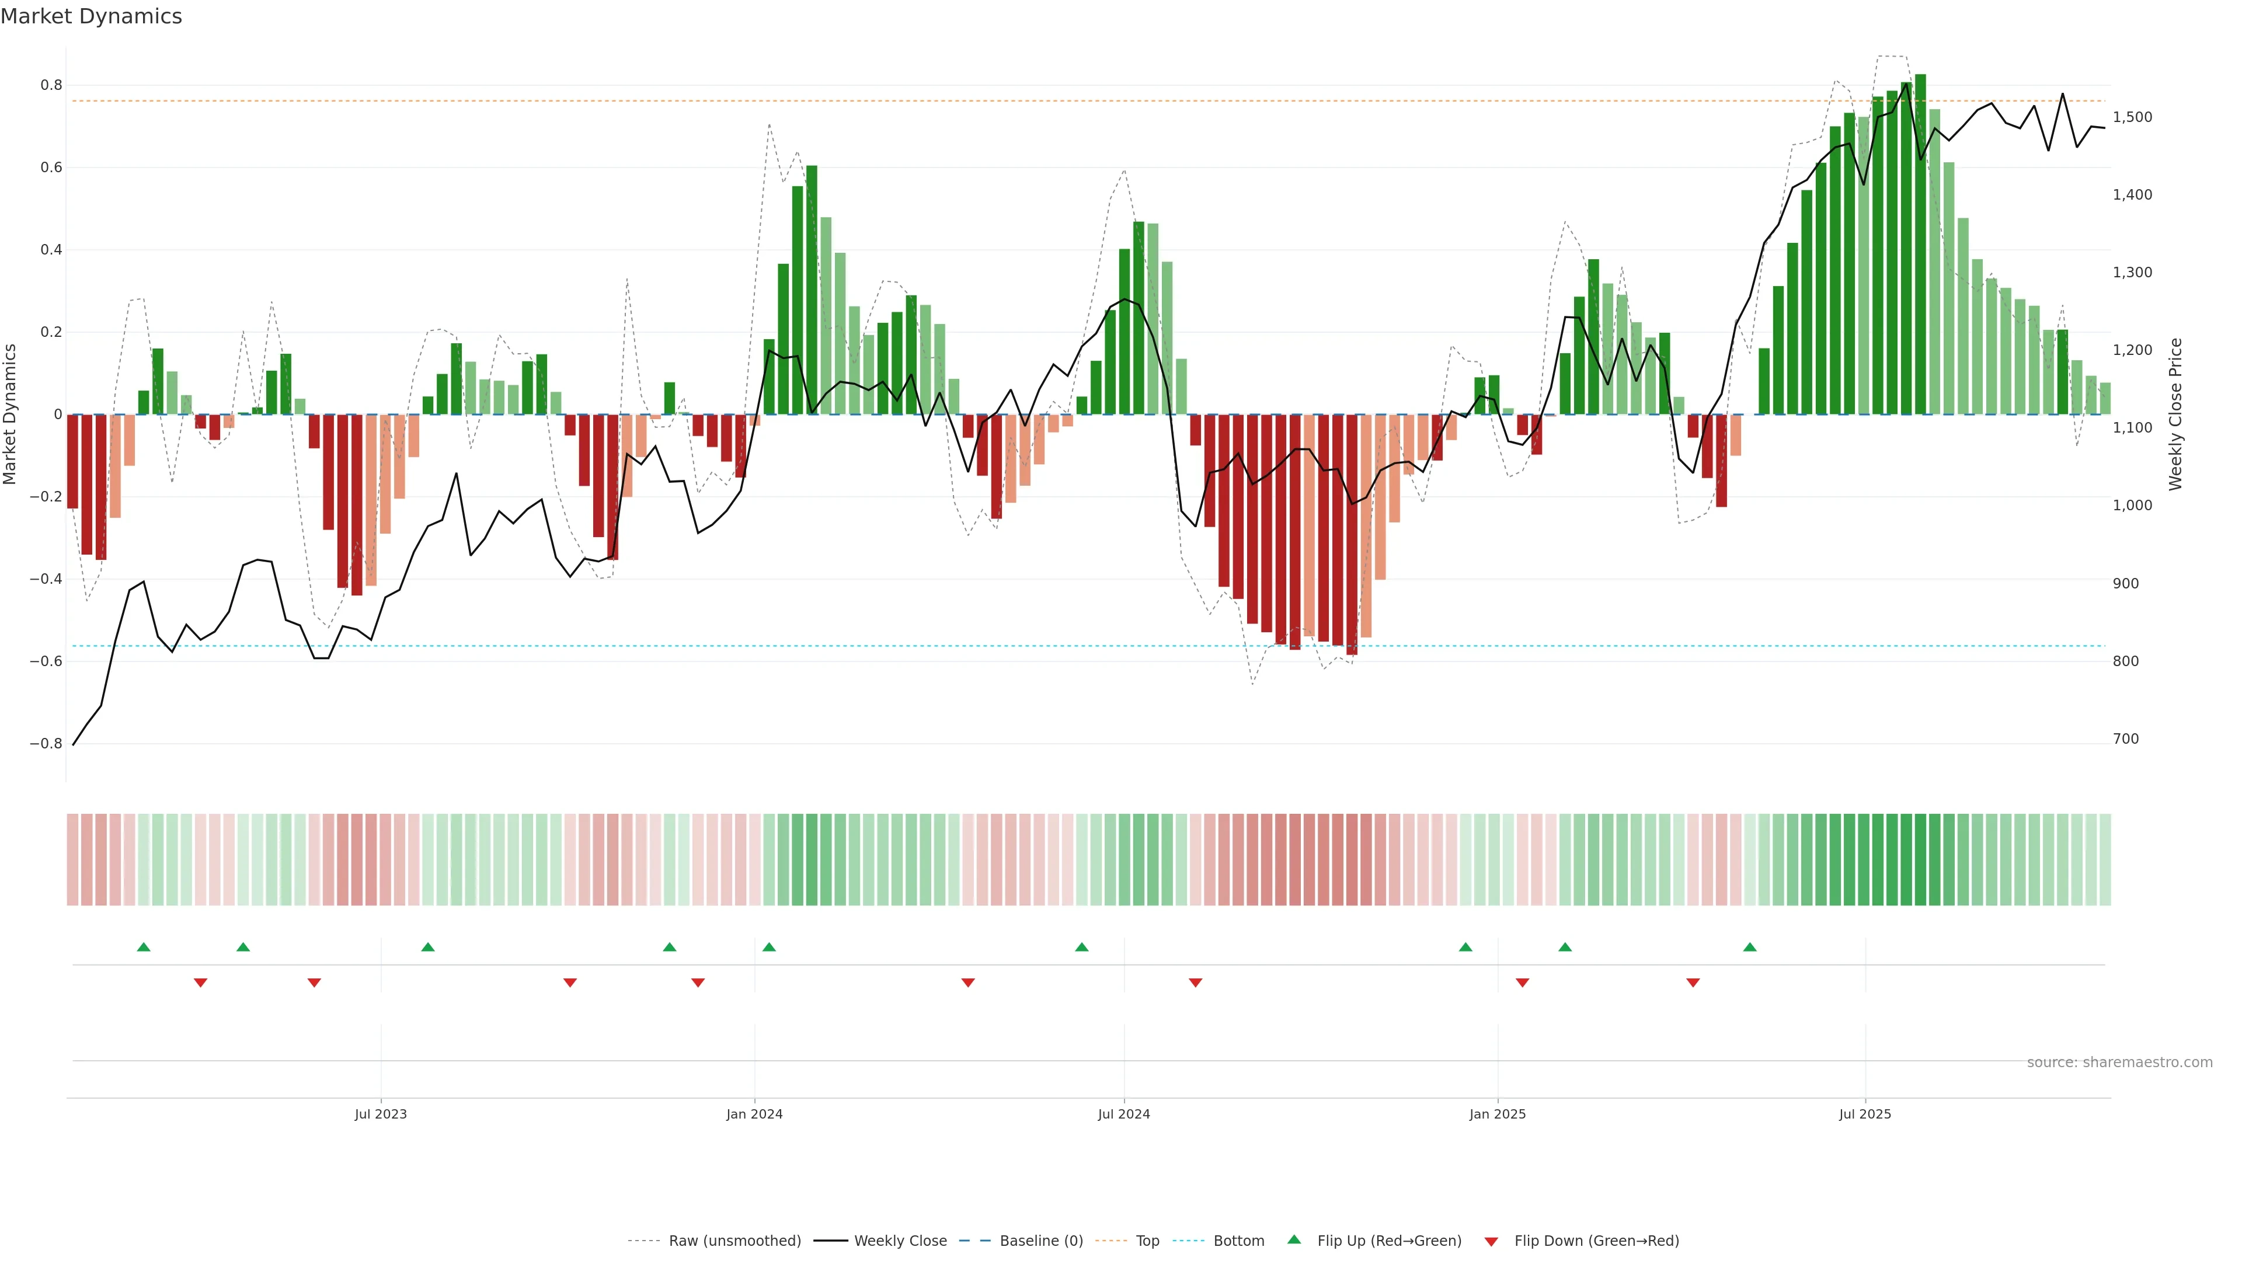Screen dimensions: 2242x1261
Task: Click the −0.8 tick label on left axis
Action: pyautogui.click(x=46, y=743)
